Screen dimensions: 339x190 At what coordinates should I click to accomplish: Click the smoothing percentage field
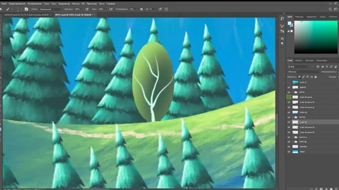point(132,9)
